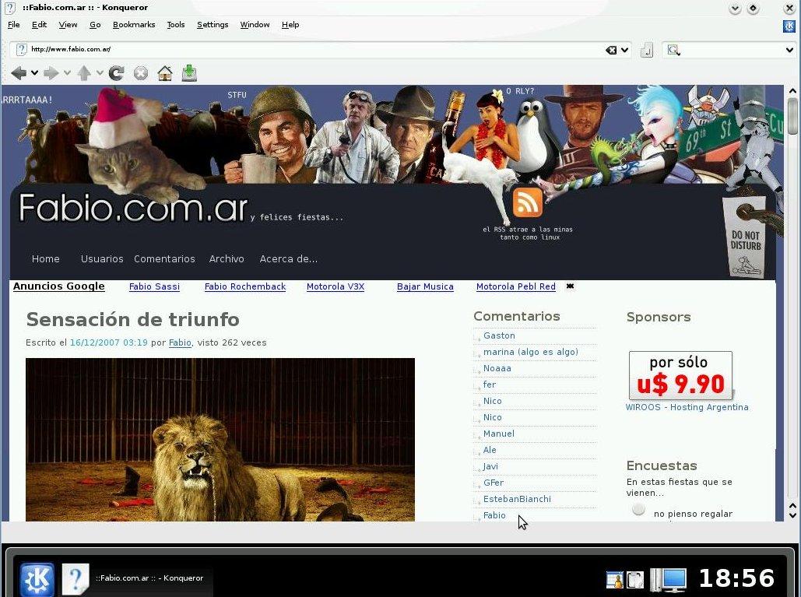
Task: Open the Usuarios nav link
Action: coord(102,259)
